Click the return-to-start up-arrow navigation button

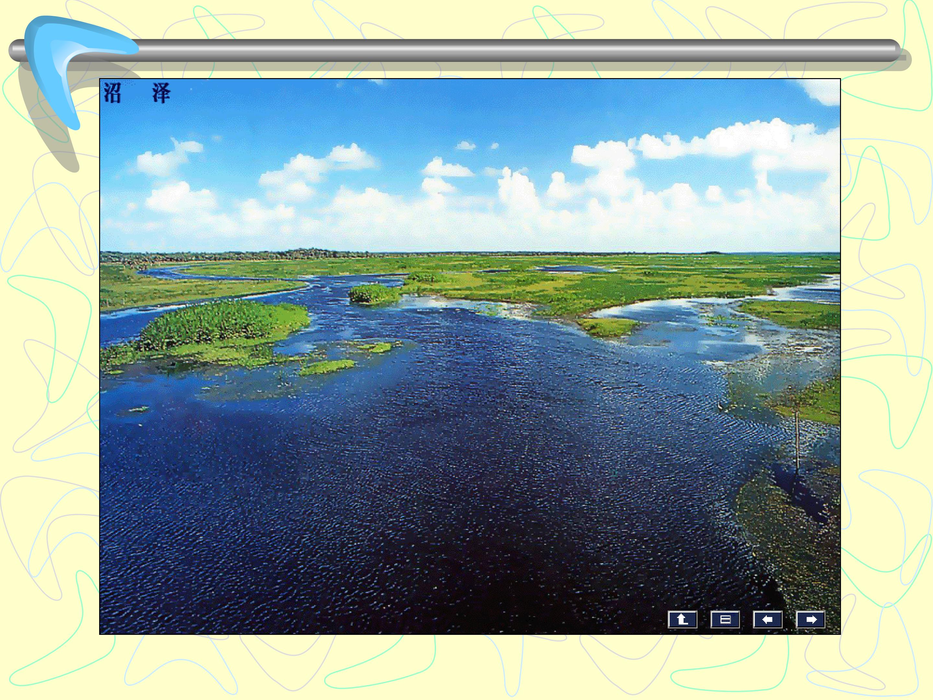[x=682, y=619]
